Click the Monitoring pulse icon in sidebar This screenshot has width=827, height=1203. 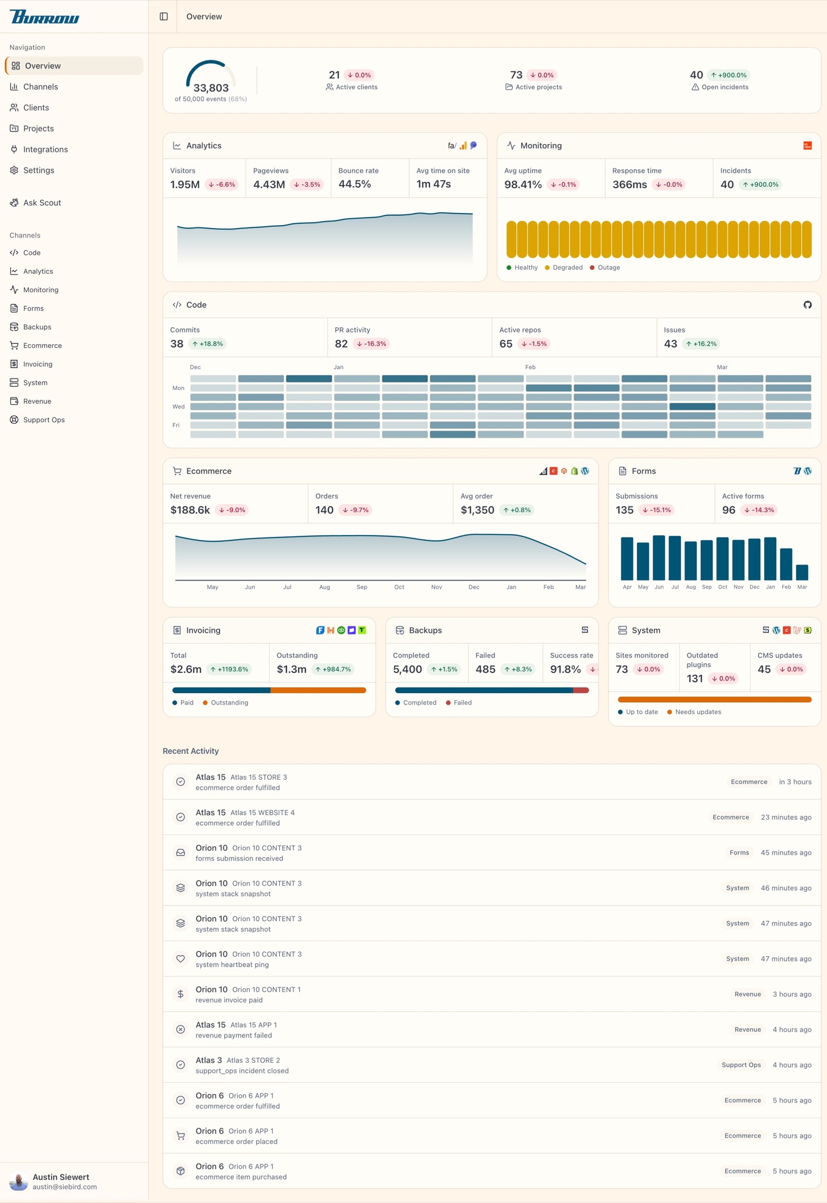click(14, 290)
